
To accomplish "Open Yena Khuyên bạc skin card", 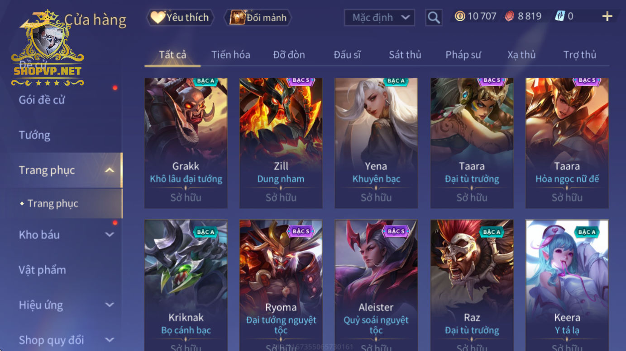I will pyautogui.click(x=376, y=143).
